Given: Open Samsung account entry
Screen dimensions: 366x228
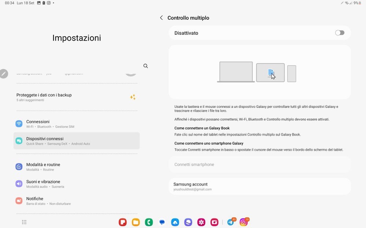Looking at the screenshot, I should click(x=259, y=186).
